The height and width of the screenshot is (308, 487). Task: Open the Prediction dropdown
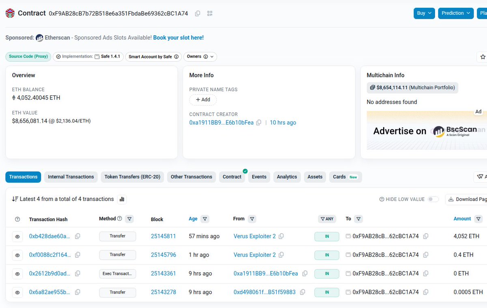pyautogui.click(x=456, y=13)
